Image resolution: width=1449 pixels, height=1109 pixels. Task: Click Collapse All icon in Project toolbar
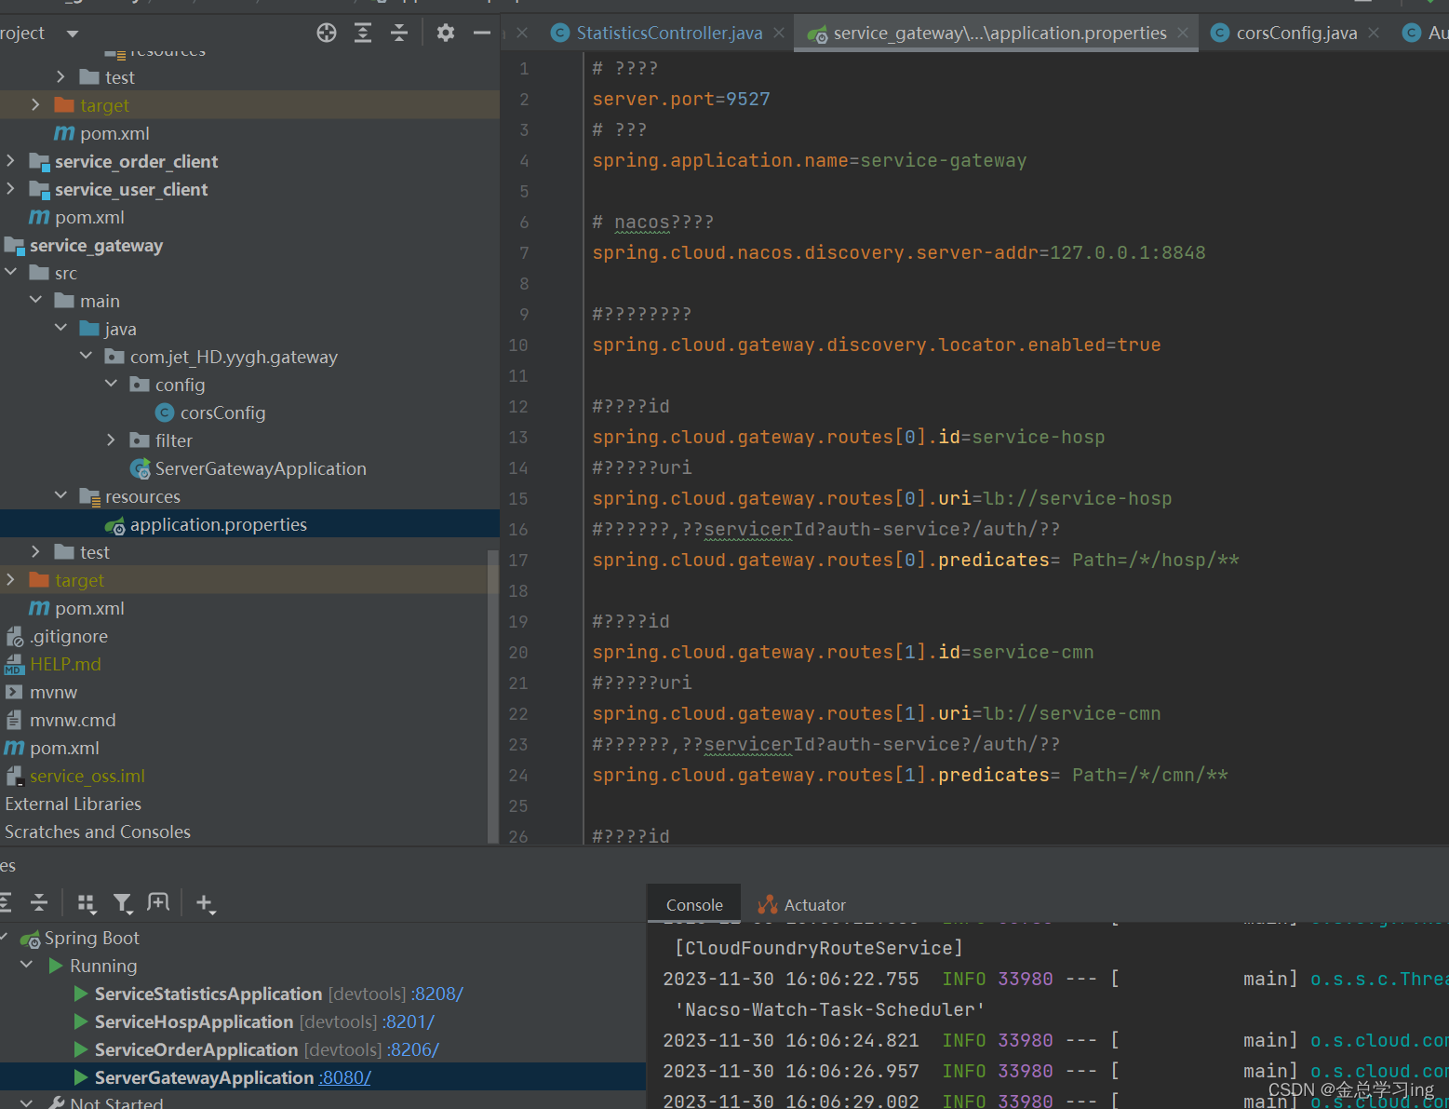[399, 34]
